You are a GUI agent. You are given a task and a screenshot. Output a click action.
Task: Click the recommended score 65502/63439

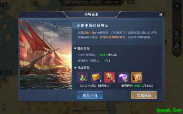click(x=144, y=86)
